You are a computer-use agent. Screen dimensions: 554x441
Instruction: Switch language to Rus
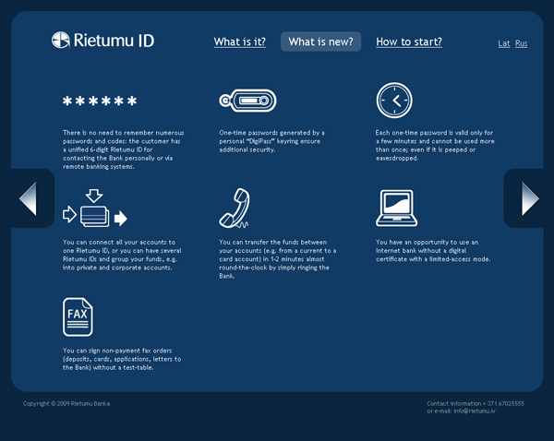[521, 43]
